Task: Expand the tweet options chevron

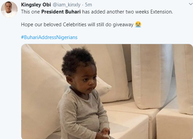Action: [x=191, y=4]
